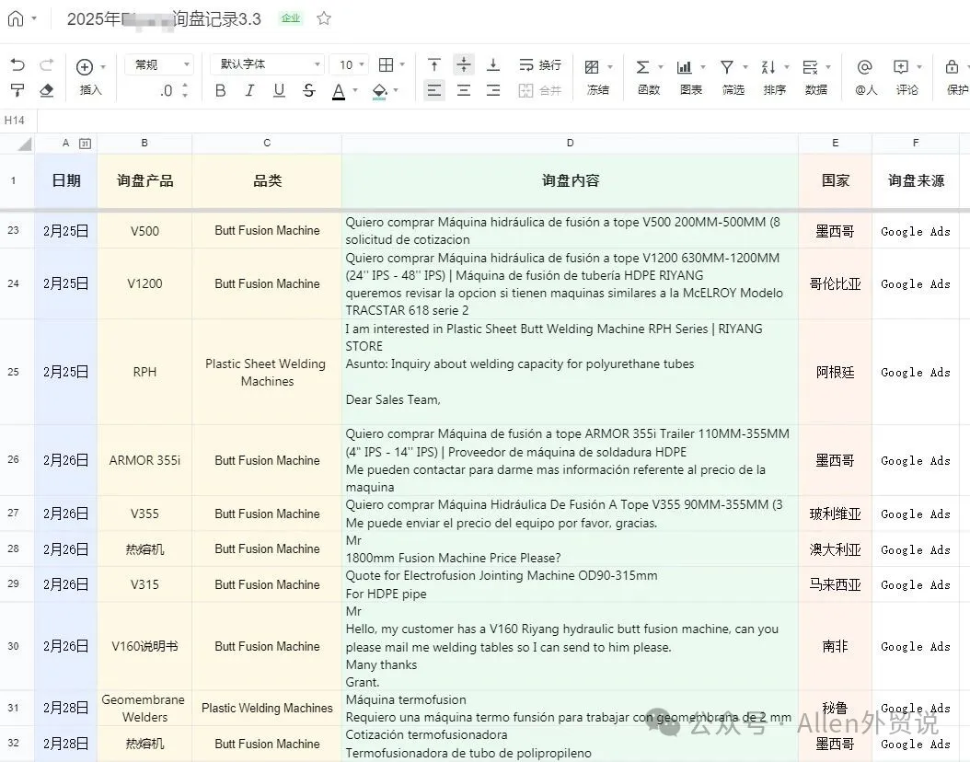Toggle underline formatting

(279, 90)
